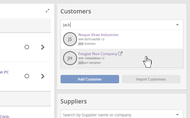Open the chevron arrow in the PC row
The image size is (190, 118).
tap(43, 76)
